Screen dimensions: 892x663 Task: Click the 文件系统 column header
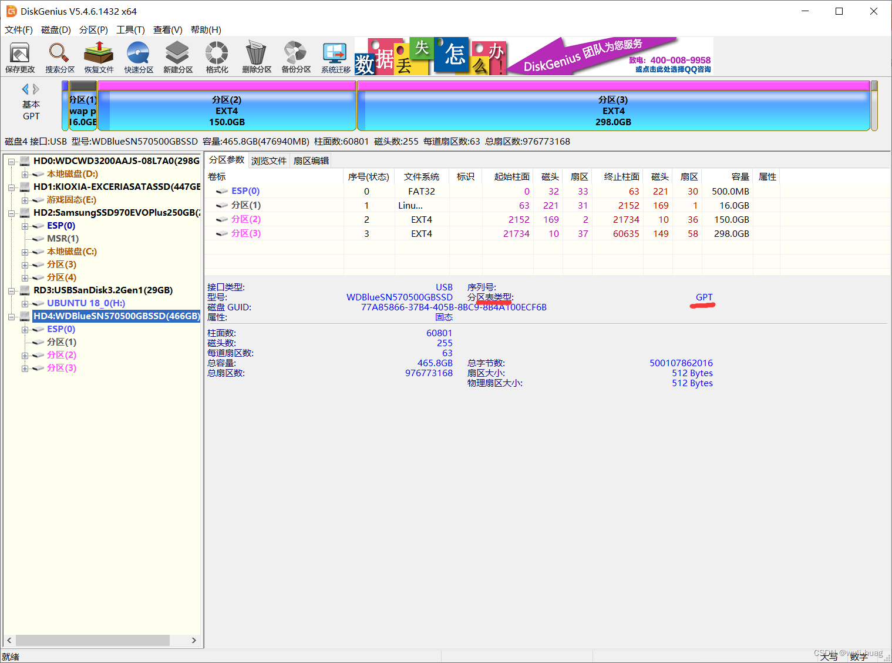tap(422, 177)
